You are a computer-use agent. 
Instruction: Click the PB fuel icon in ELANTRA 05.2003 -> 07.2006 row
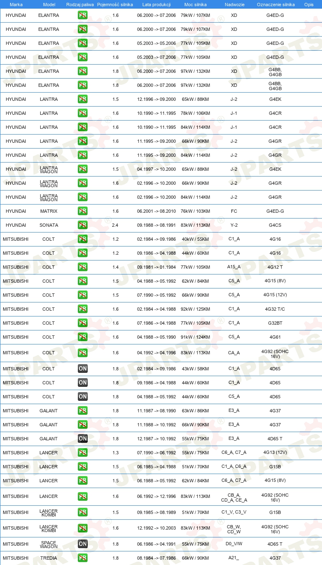[x=83, y=57]
